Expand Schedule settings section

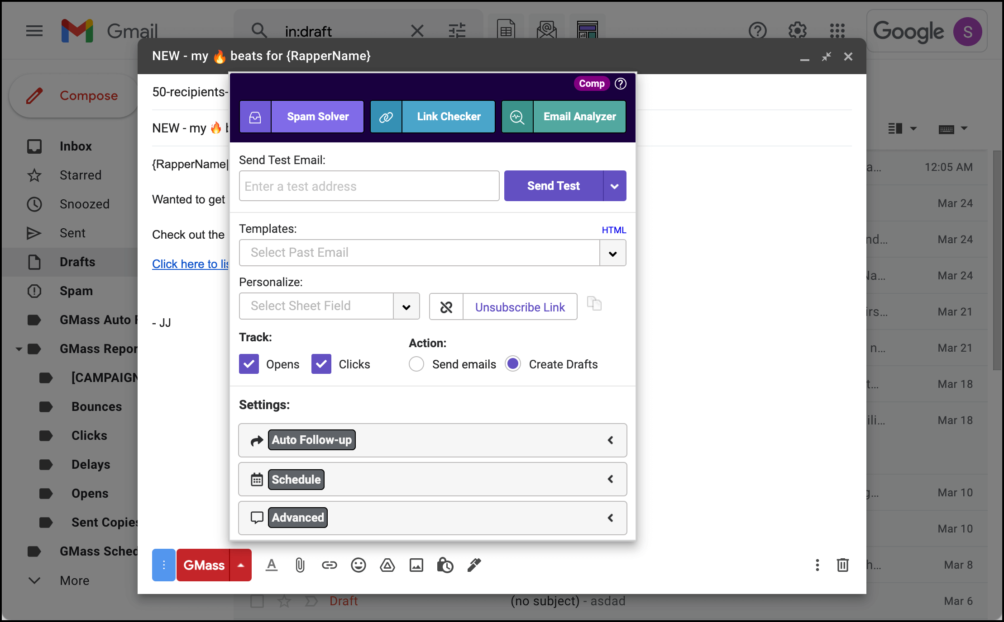click(432, 479)
